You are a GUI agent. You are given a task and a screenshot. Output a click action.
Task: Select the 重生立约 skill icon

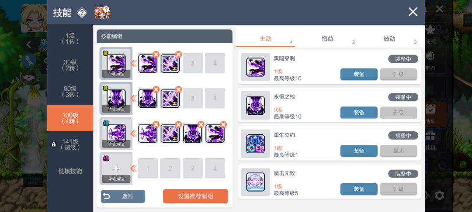tap(255, 144)
